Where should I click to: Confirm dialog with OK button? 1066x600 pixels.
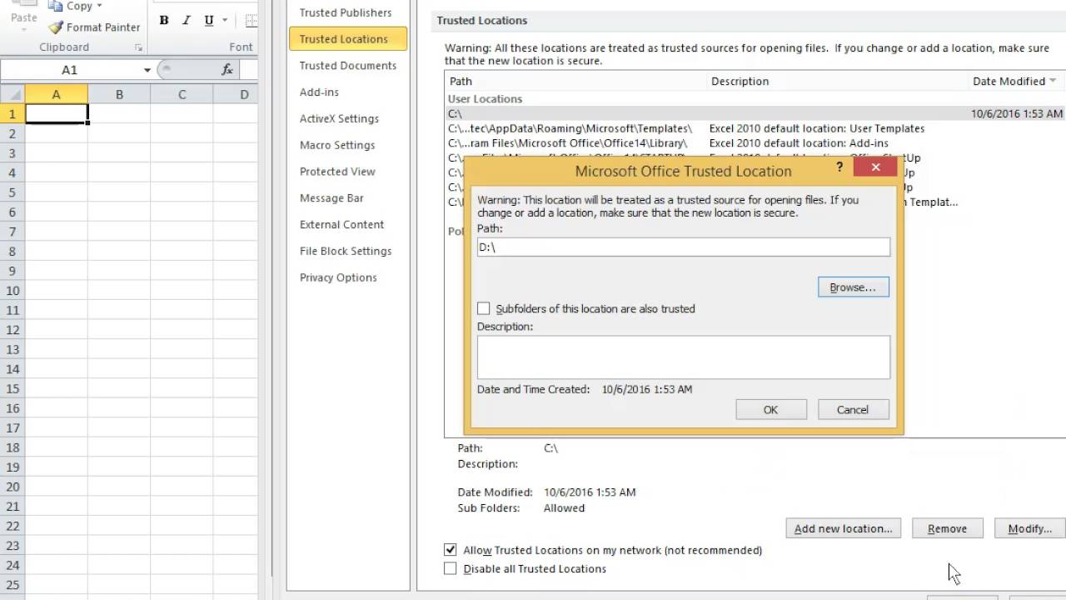click(771, 409)
